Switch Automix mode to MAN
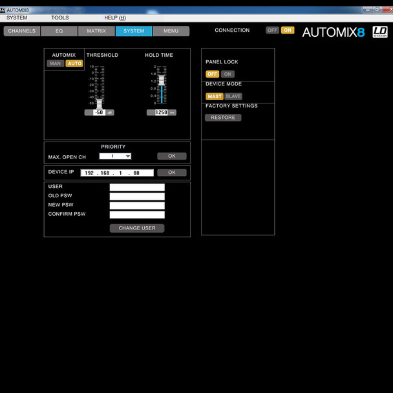Image resolution: width=393 pixels, height=393 pixels. coord(56,63)
